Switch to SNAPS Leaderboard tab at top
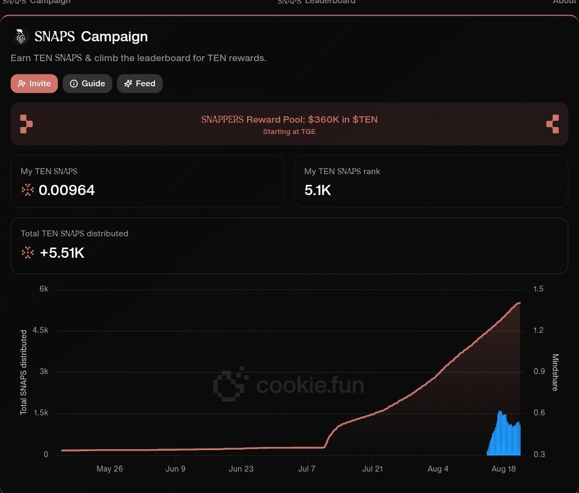Screen dimensions: 579x493 coord(316,2)
